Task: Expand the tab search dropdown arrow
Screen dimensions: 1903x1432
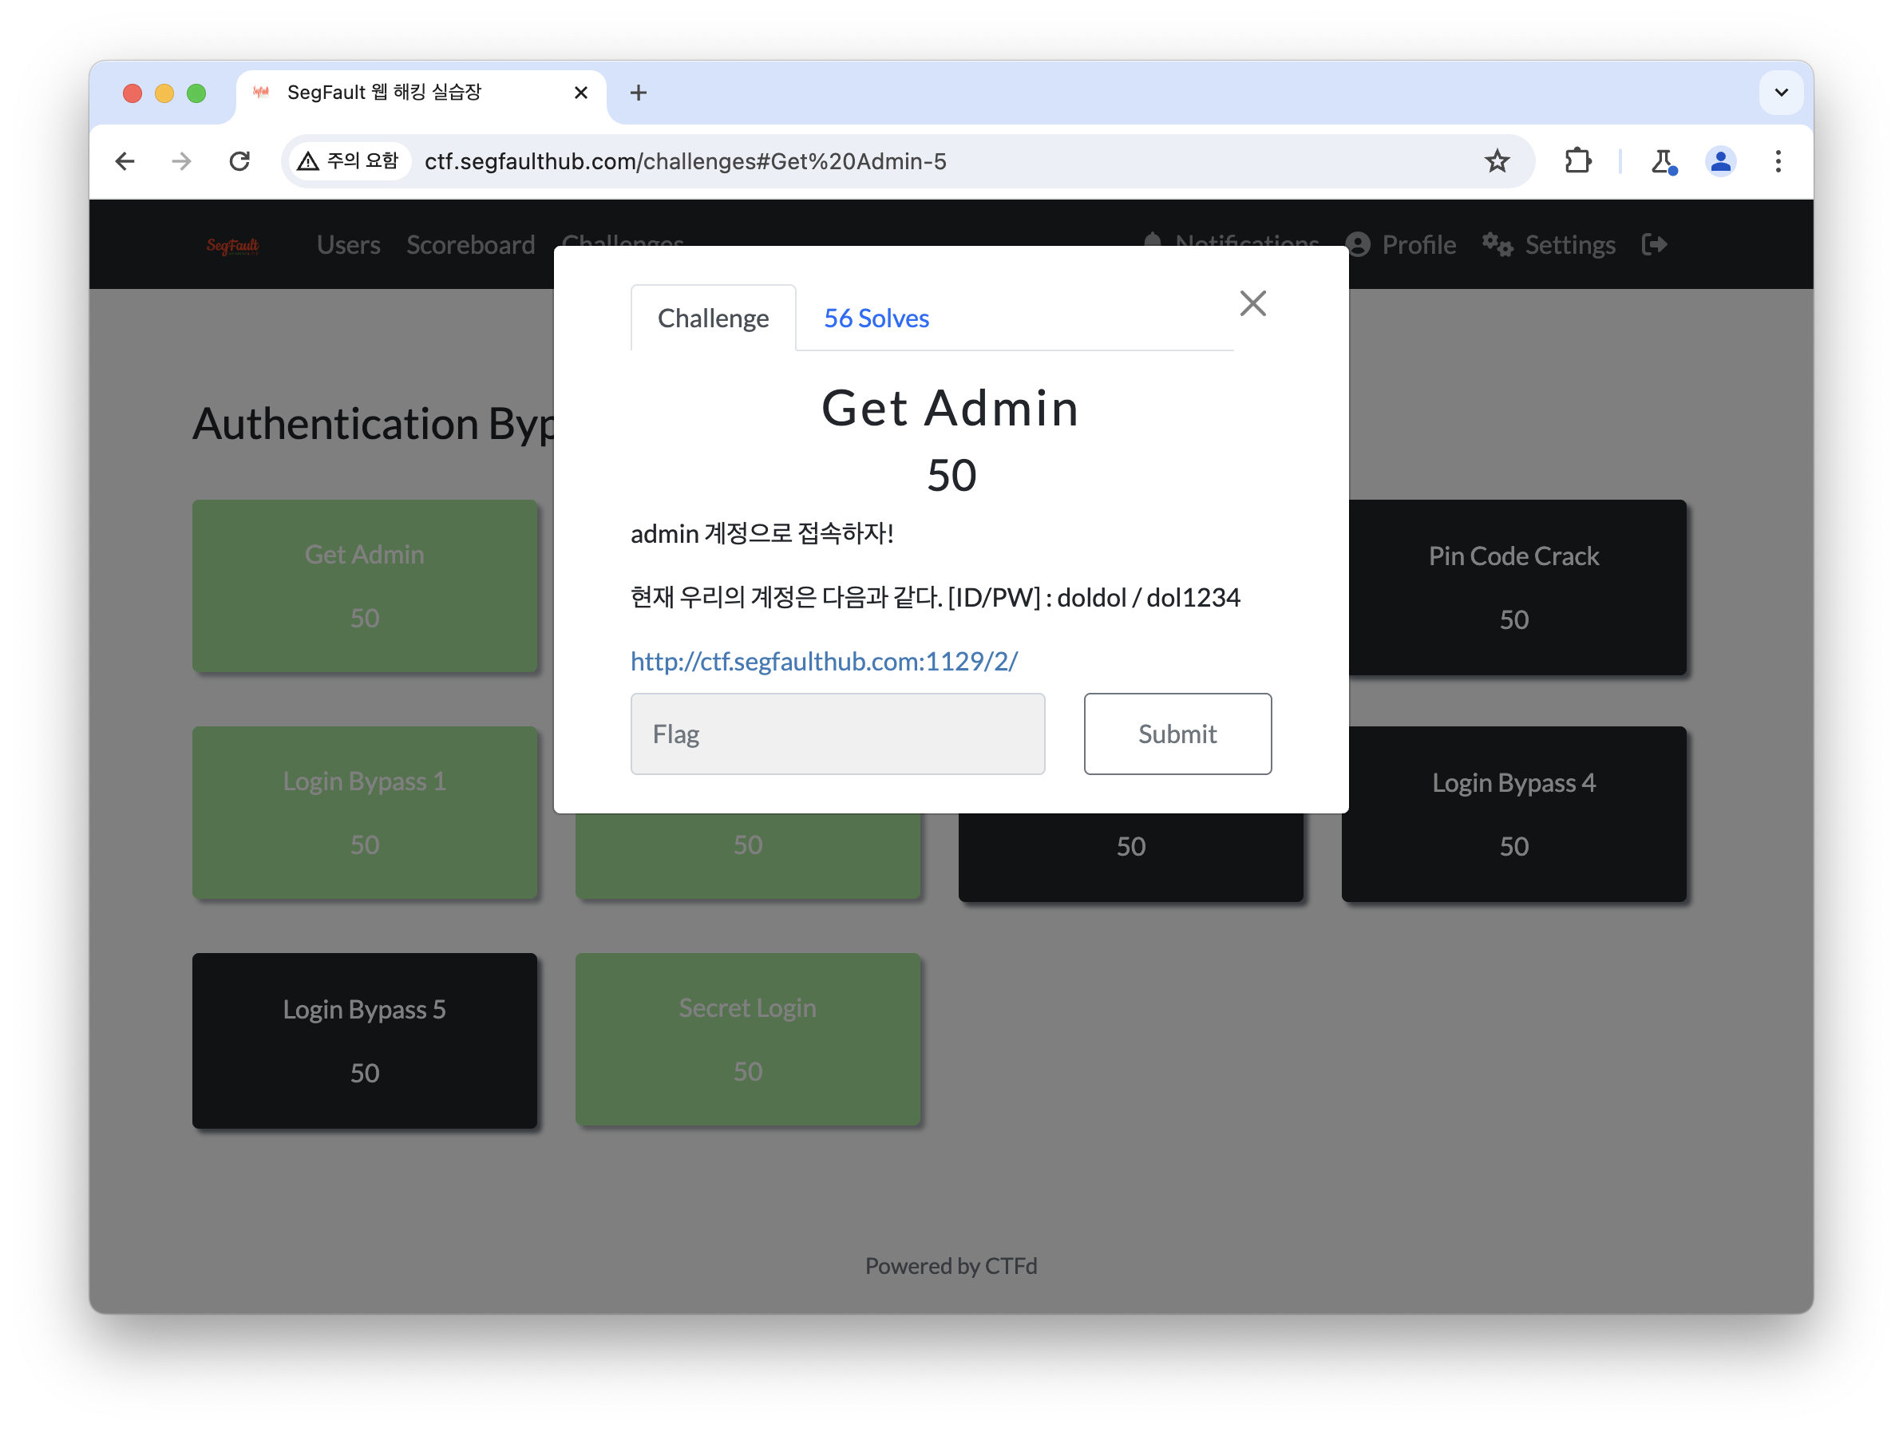Action: [x=1781, y=93]
